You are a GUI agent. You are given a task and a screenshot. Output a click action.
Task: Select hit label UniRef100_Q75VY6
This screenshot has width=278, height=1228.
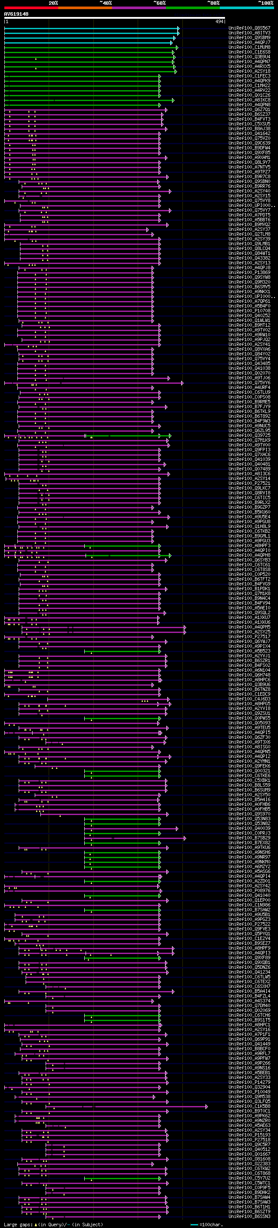tap(249, 383)
